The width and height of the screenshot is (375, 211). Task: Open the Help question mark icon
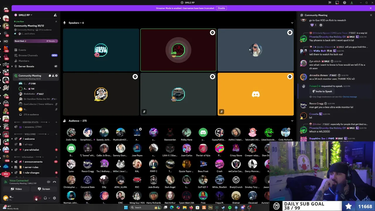click(x=345, y=3)
